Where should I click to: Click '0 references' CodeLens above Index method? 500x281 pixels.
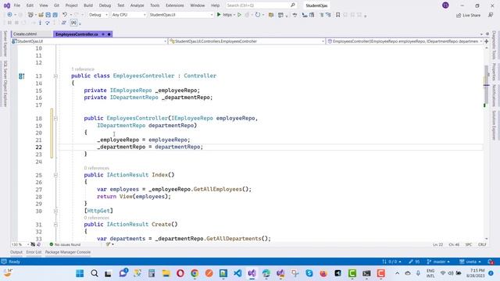[97, 168]
